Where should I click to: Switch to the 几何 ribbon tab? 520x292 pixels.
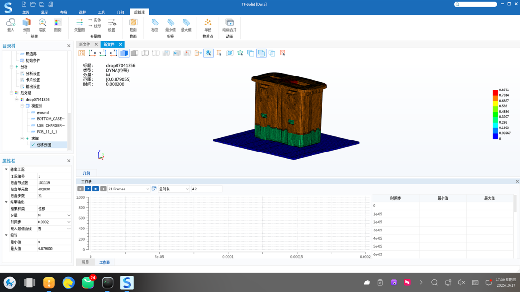click(x=120, y=12)
